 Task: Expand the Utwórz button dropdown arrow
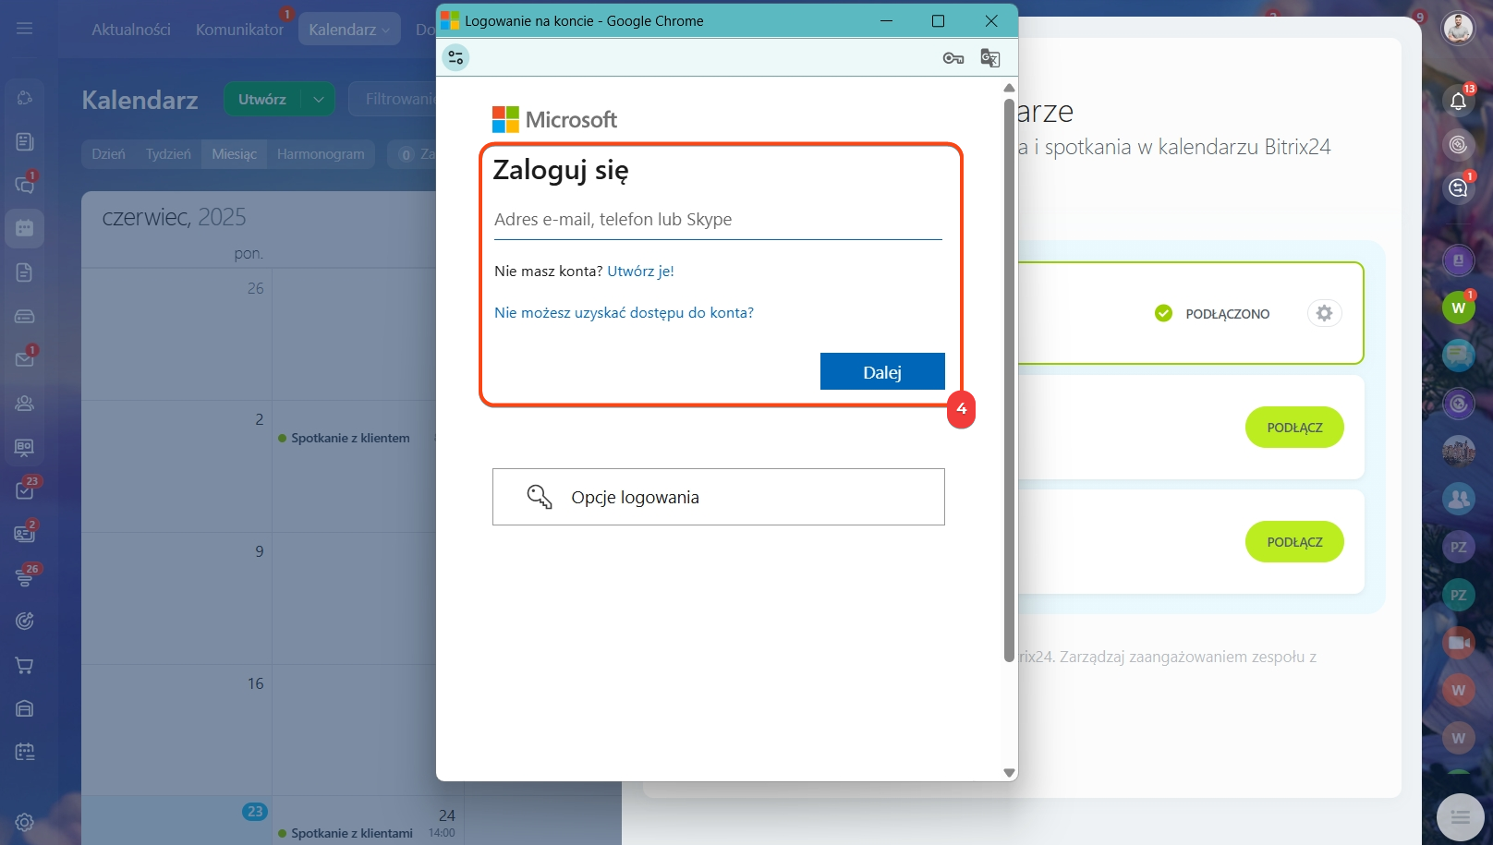point(318,99)
